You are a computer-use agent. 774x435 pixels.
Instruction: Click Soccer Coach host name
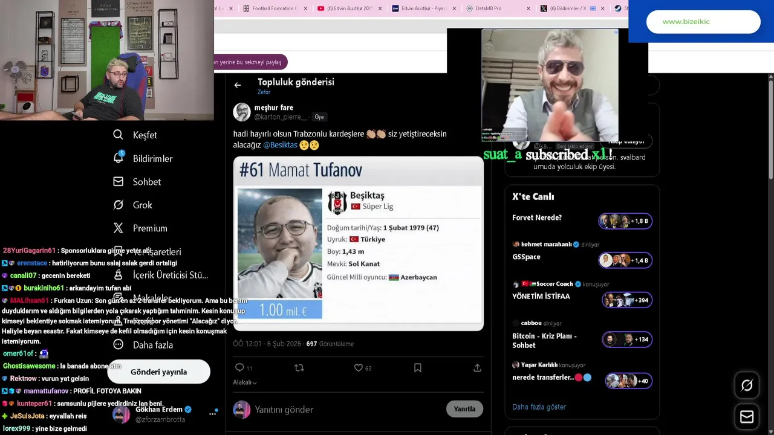tap(556, 284)
